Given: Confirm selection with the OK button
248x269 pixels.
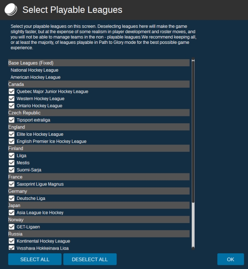Looking at the screenshot, I should point(230,259).
